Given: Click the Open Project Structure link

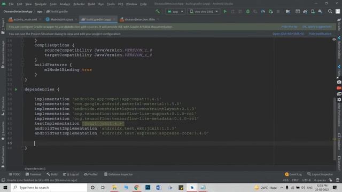Looking at the screenshot, I should 288,34.
